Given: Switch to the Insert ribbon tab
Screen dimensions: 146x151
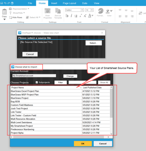Looking at the screenshot, I should 54,3.
